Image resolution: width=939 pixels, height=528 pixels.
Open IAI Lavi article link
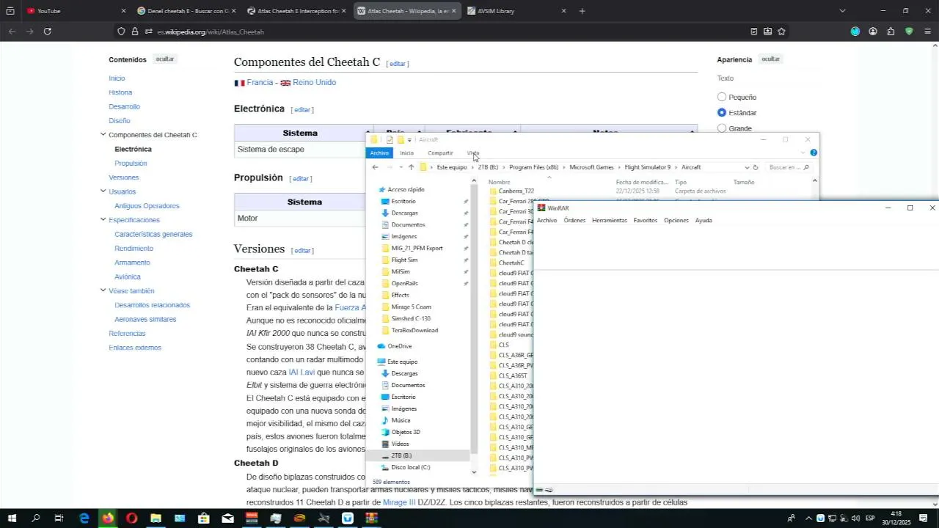[x=302, y=373]
